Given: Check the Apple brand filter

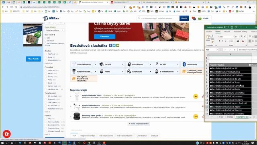Looking at the screenshot, I should [x=46, y=57].
